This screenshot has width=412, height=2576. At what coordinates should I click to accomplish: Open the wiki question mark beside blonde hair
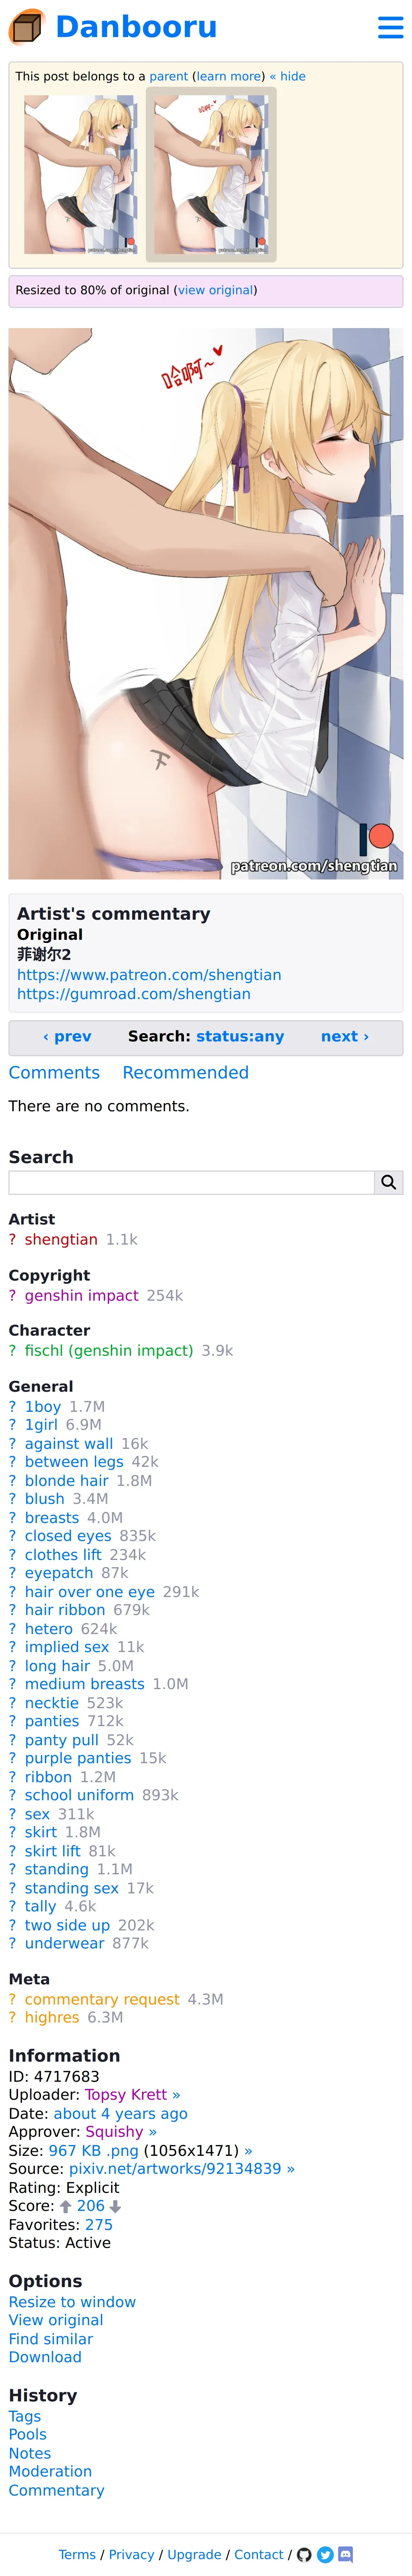pyautogui.click(x=12, y=1480)
